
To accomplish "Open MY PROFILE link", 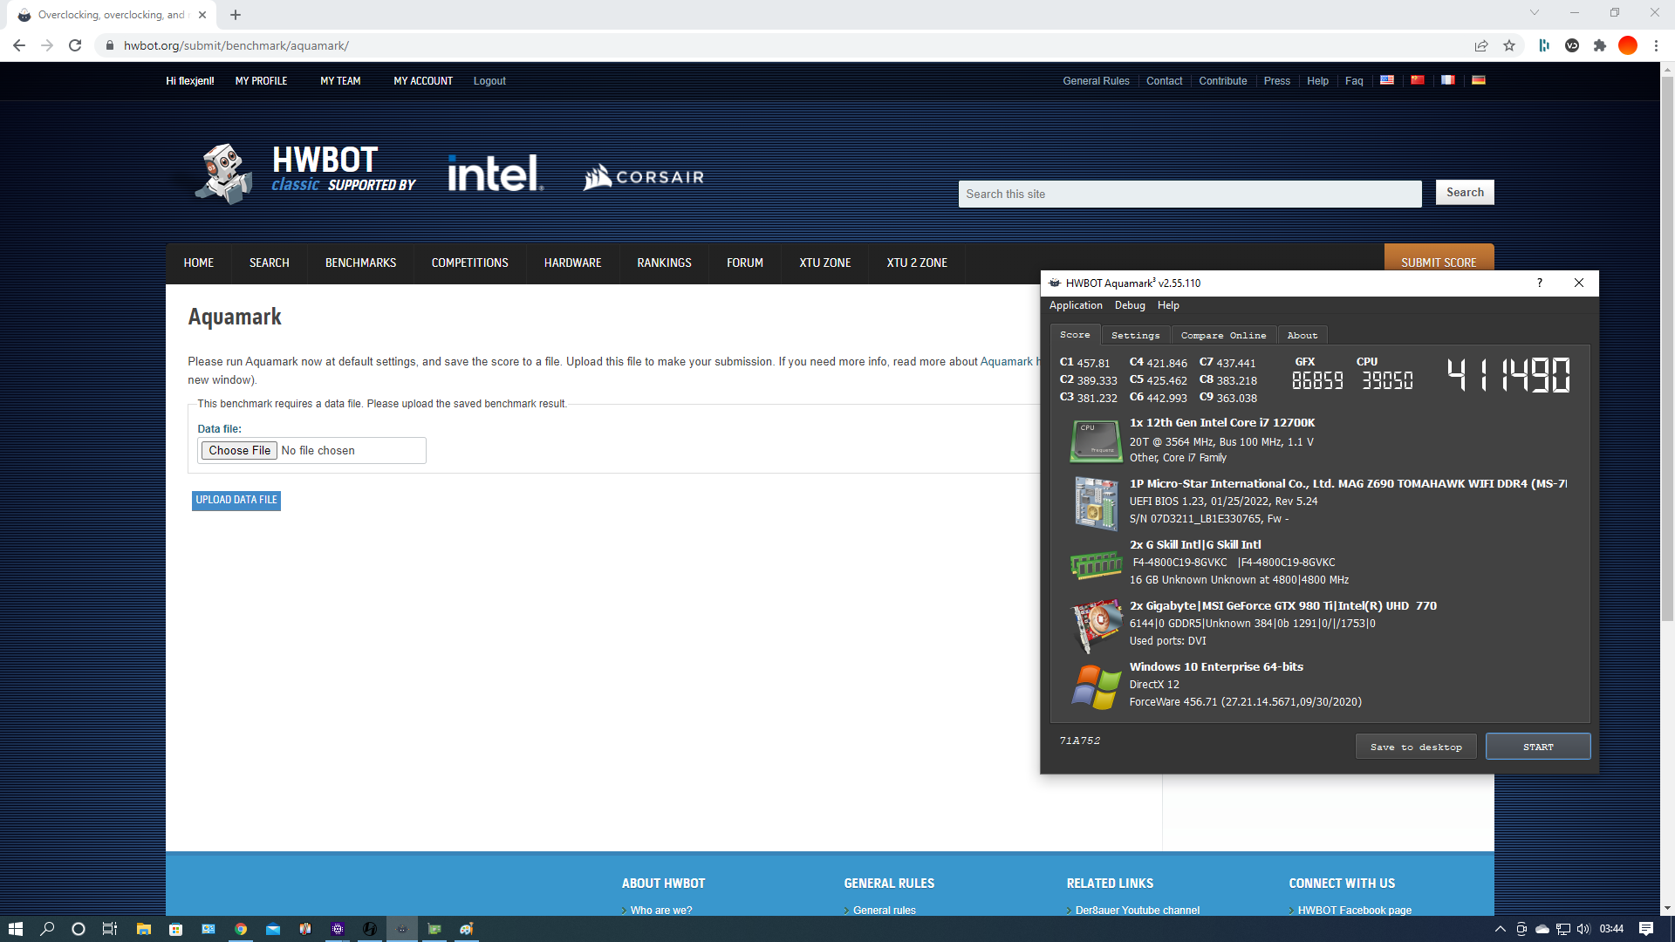I will click(261, 81).
